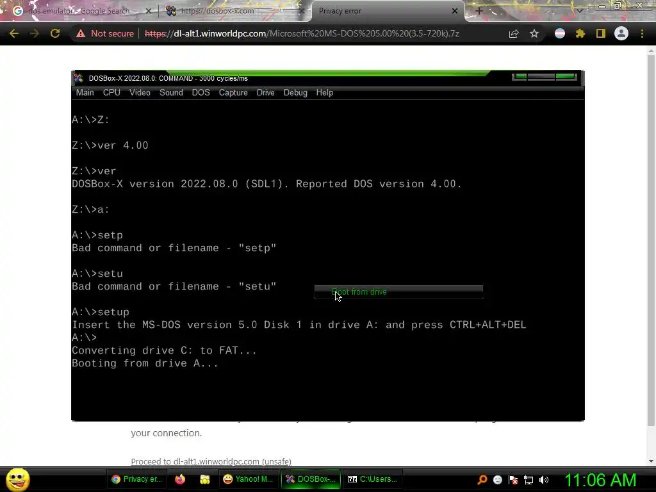This screenshot has height=492, width=656.
Task: Switch to Yahoo! Messenger taskbar button
Action: click(249, 479)
